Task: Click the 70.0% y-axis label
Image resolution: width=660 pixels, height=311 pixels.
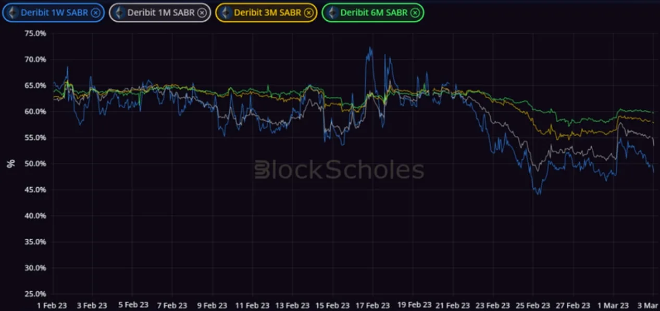Action: pyautogui.click(x=35, y=59)
